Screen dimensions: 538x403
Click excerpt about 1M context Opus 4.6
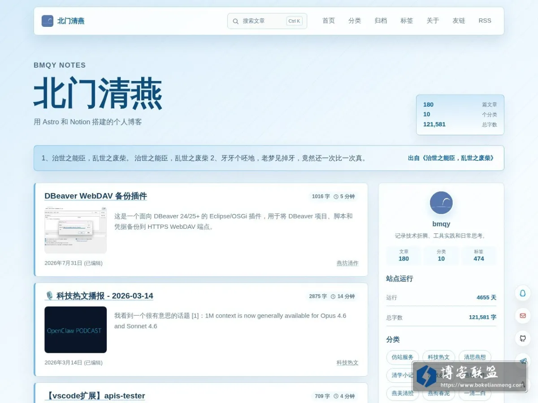pos(230,321)
